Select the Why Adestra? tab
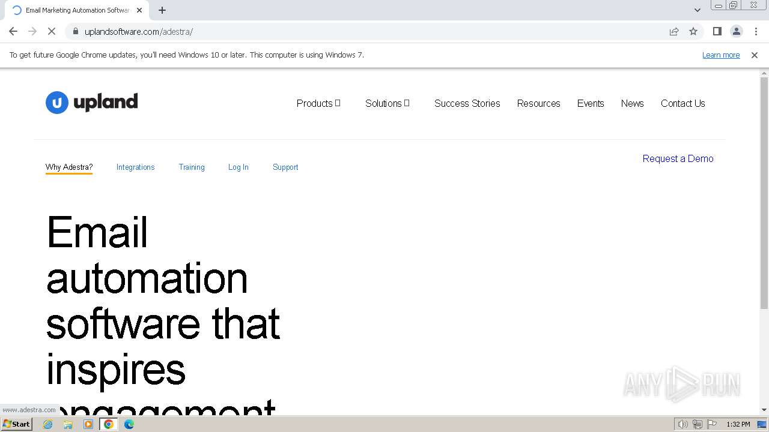Screen dimensions: 769x432 69,167
